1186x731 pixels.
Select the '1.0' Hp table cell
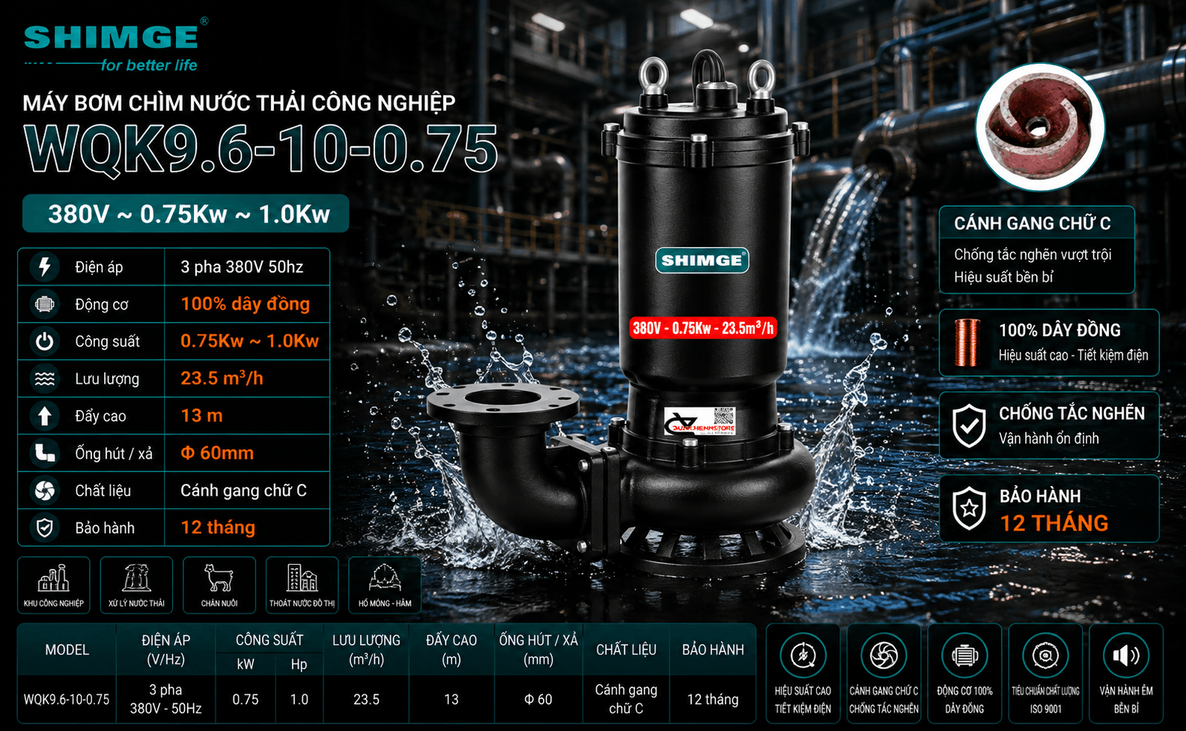coord(299,700)
